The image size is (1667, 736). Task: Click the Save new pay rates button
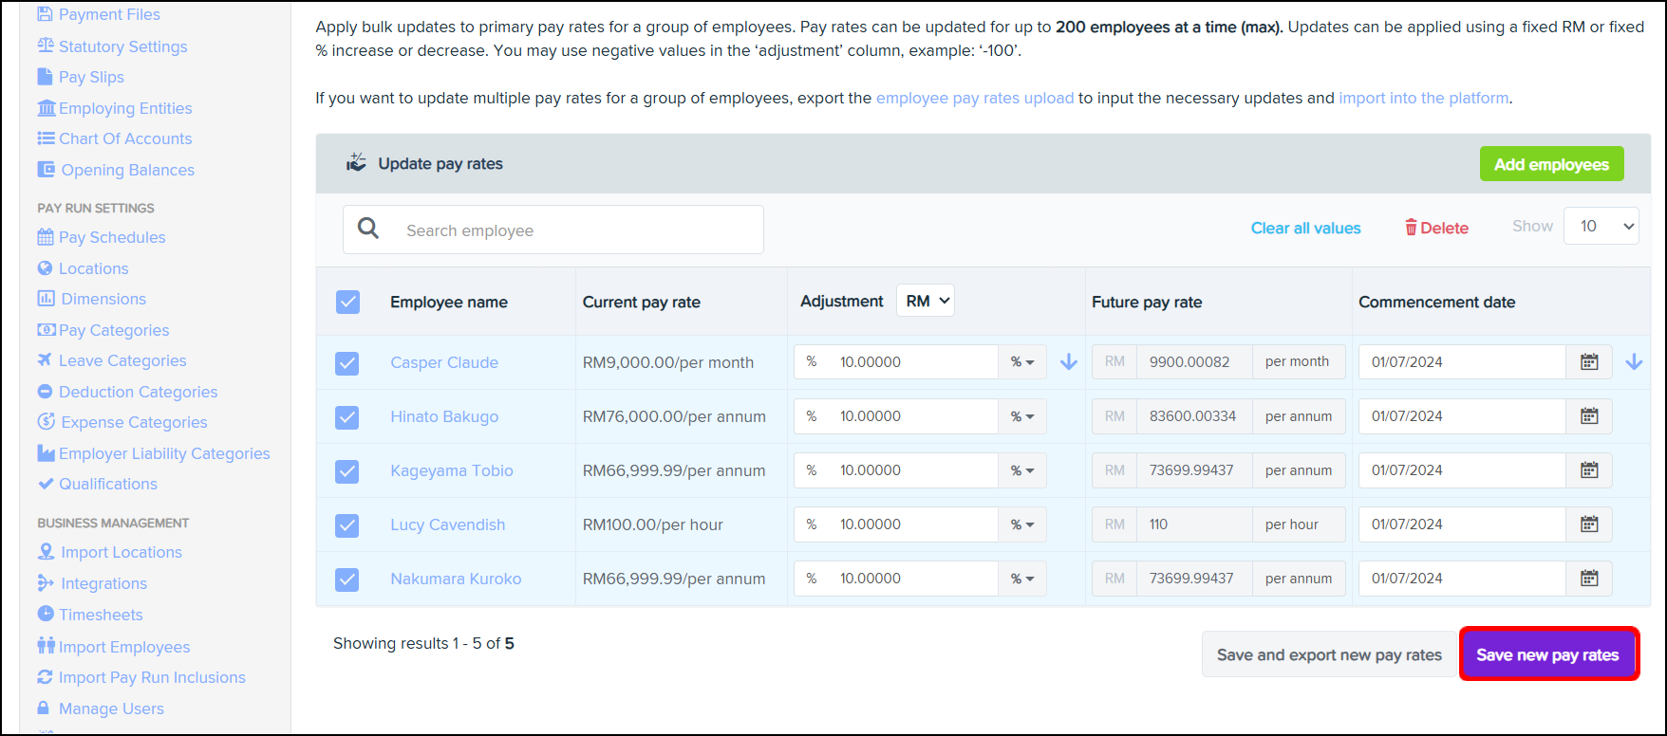1547,654
